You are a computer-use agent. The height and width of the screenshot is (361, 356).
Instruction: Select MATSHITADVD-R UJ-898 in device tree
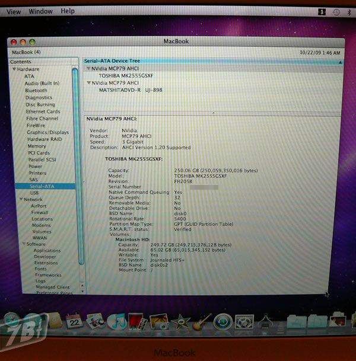tap(131, 90)
